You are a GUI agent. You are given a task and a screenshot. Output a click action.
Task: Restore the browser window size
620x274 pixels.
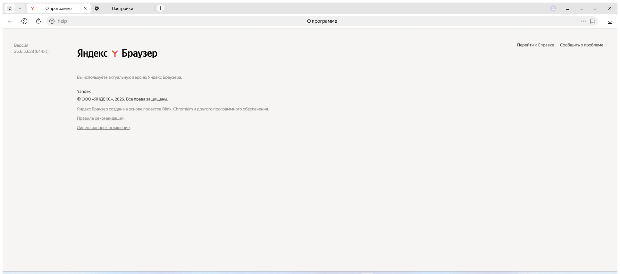click(596, 8)
